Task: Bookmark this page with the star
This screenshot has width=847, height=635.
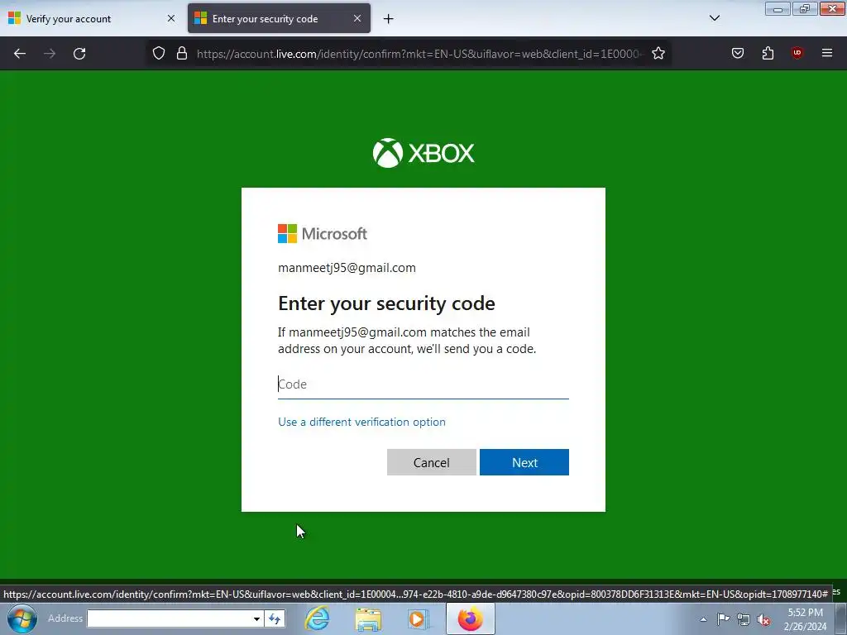Action: click(658, 54)
